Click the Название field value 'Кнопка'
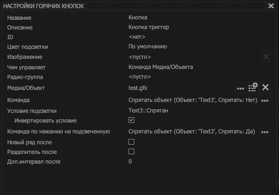 coord(138,18)
